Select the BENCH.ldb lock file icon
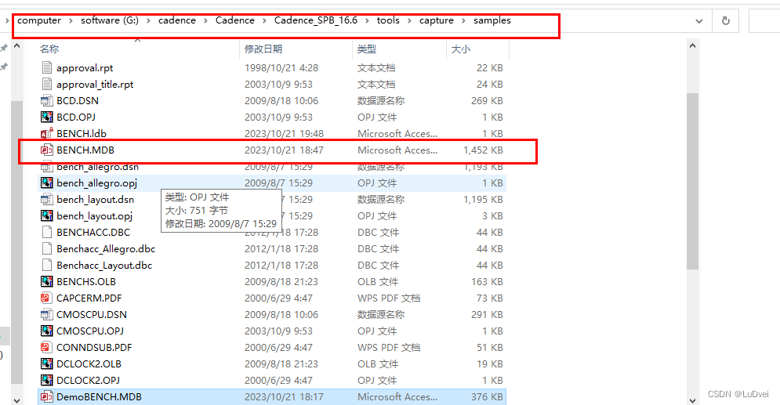Screen dimensions: 780x405 click(x=47, y=133)
